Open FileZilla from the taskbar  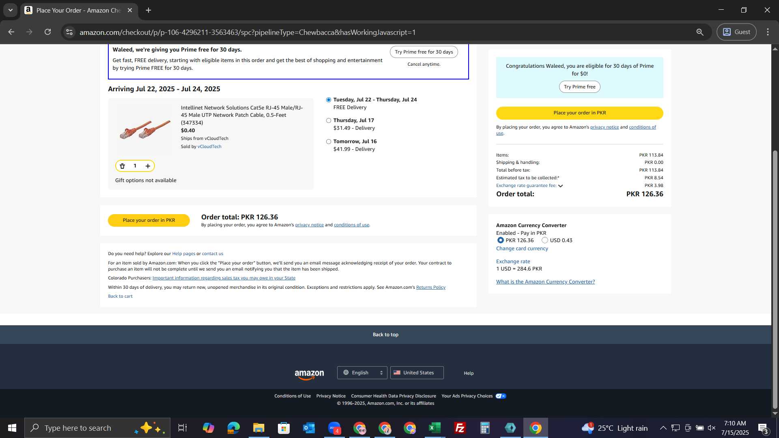point(460,428)
